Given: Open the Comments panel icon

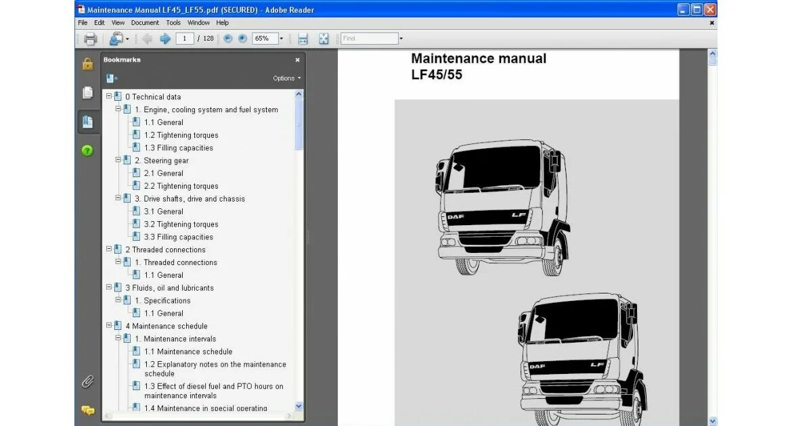Looking at the screenshot, I should coord(88,410).
